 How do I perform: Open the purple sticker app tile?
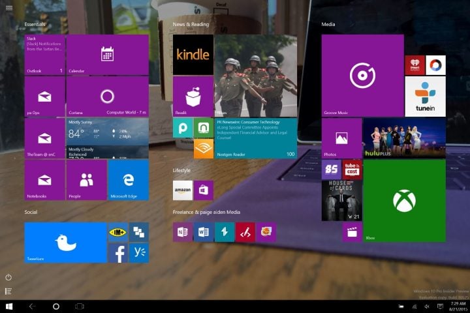[266, 232]
